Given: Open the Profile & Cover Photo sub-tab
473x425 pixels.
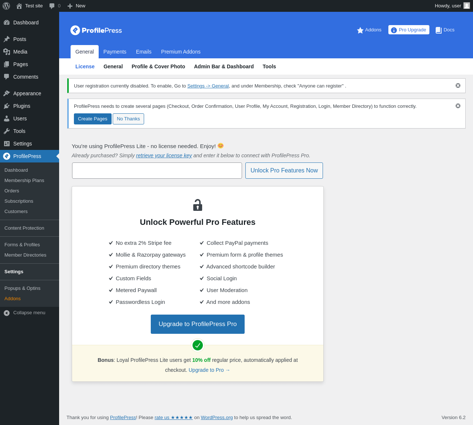Looking at the screenshot, I should (158, 66).
